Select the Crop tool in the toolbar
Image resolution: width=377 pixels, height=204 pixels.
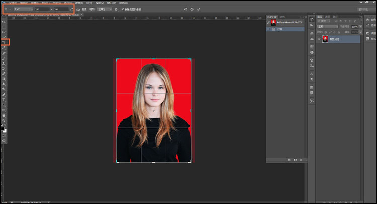pos(4,42)
